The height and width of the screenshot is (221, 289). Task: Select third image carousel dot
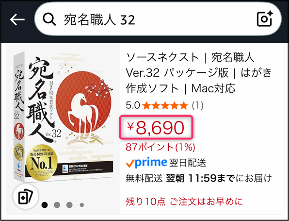69,205
